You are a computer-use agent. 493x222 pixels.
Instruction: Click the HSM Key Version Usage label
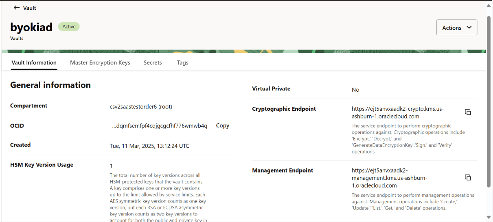click(x=42, y=165)
